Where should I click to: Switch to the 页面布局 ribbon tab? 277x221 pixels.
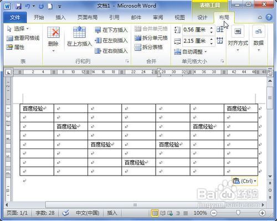point(88,18)
